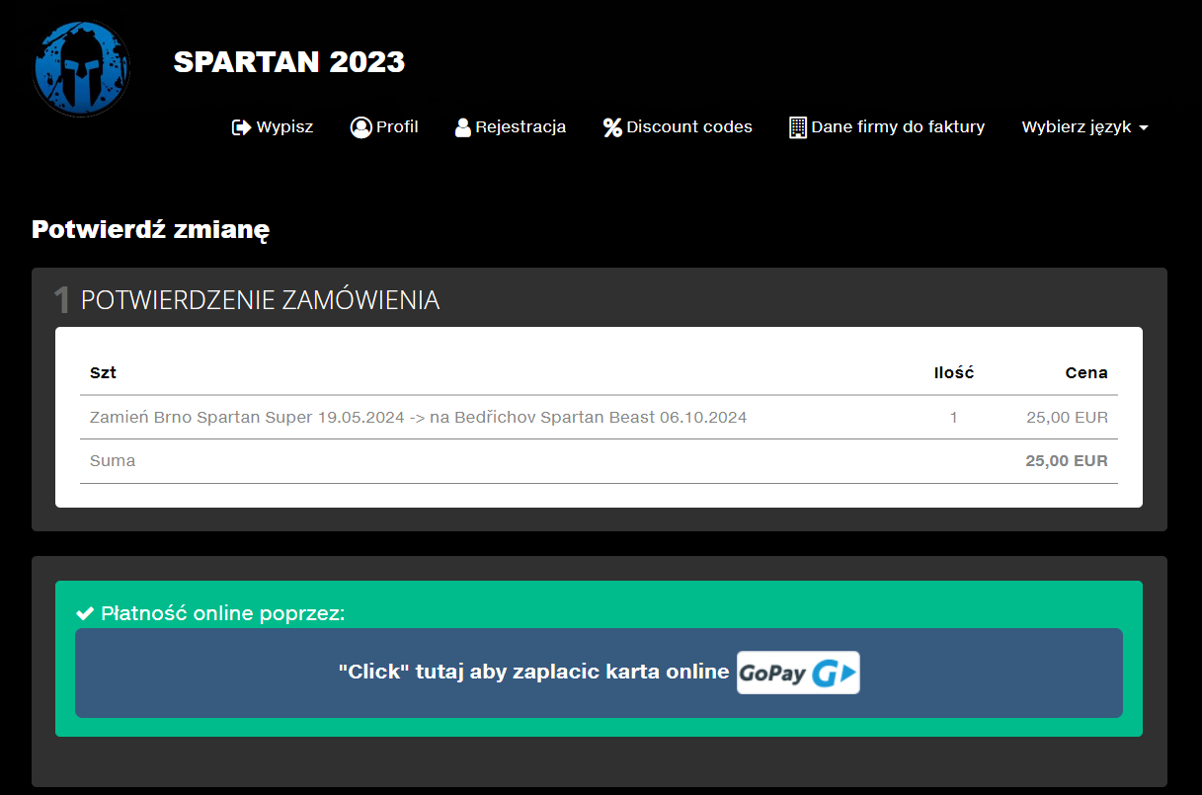Click the Rejestracja person icon
Screen dimensions: 1202x795
click(462, 127)
